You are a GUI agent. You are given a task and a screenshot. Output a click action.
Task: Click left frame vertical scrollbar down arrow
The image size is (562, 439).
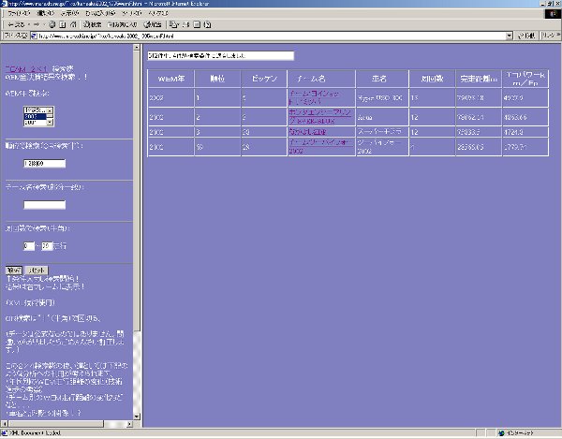(137, 417)
